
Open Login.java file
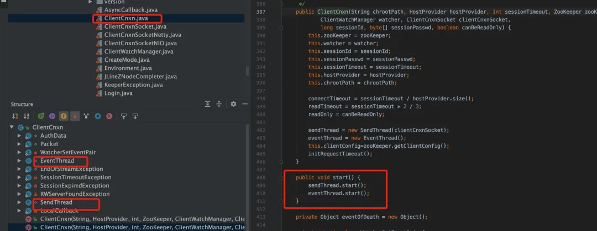click(x=118, y=94)
